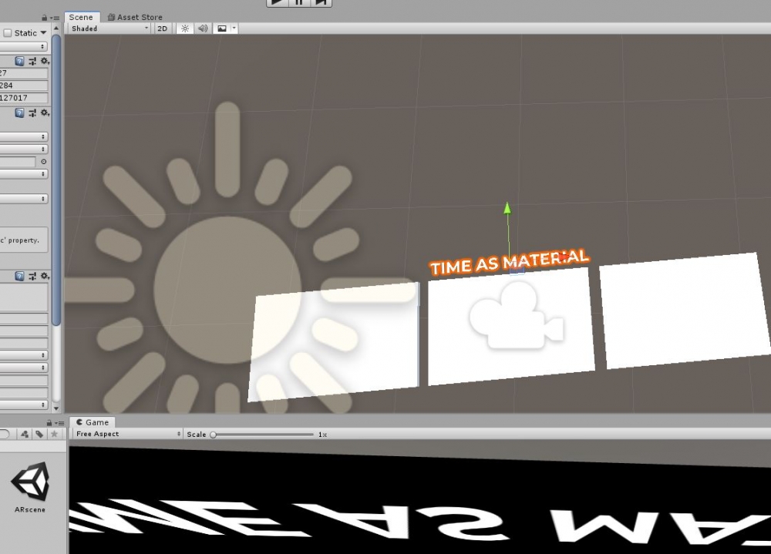Open the Free Aspect dropdown

(127, 435)
